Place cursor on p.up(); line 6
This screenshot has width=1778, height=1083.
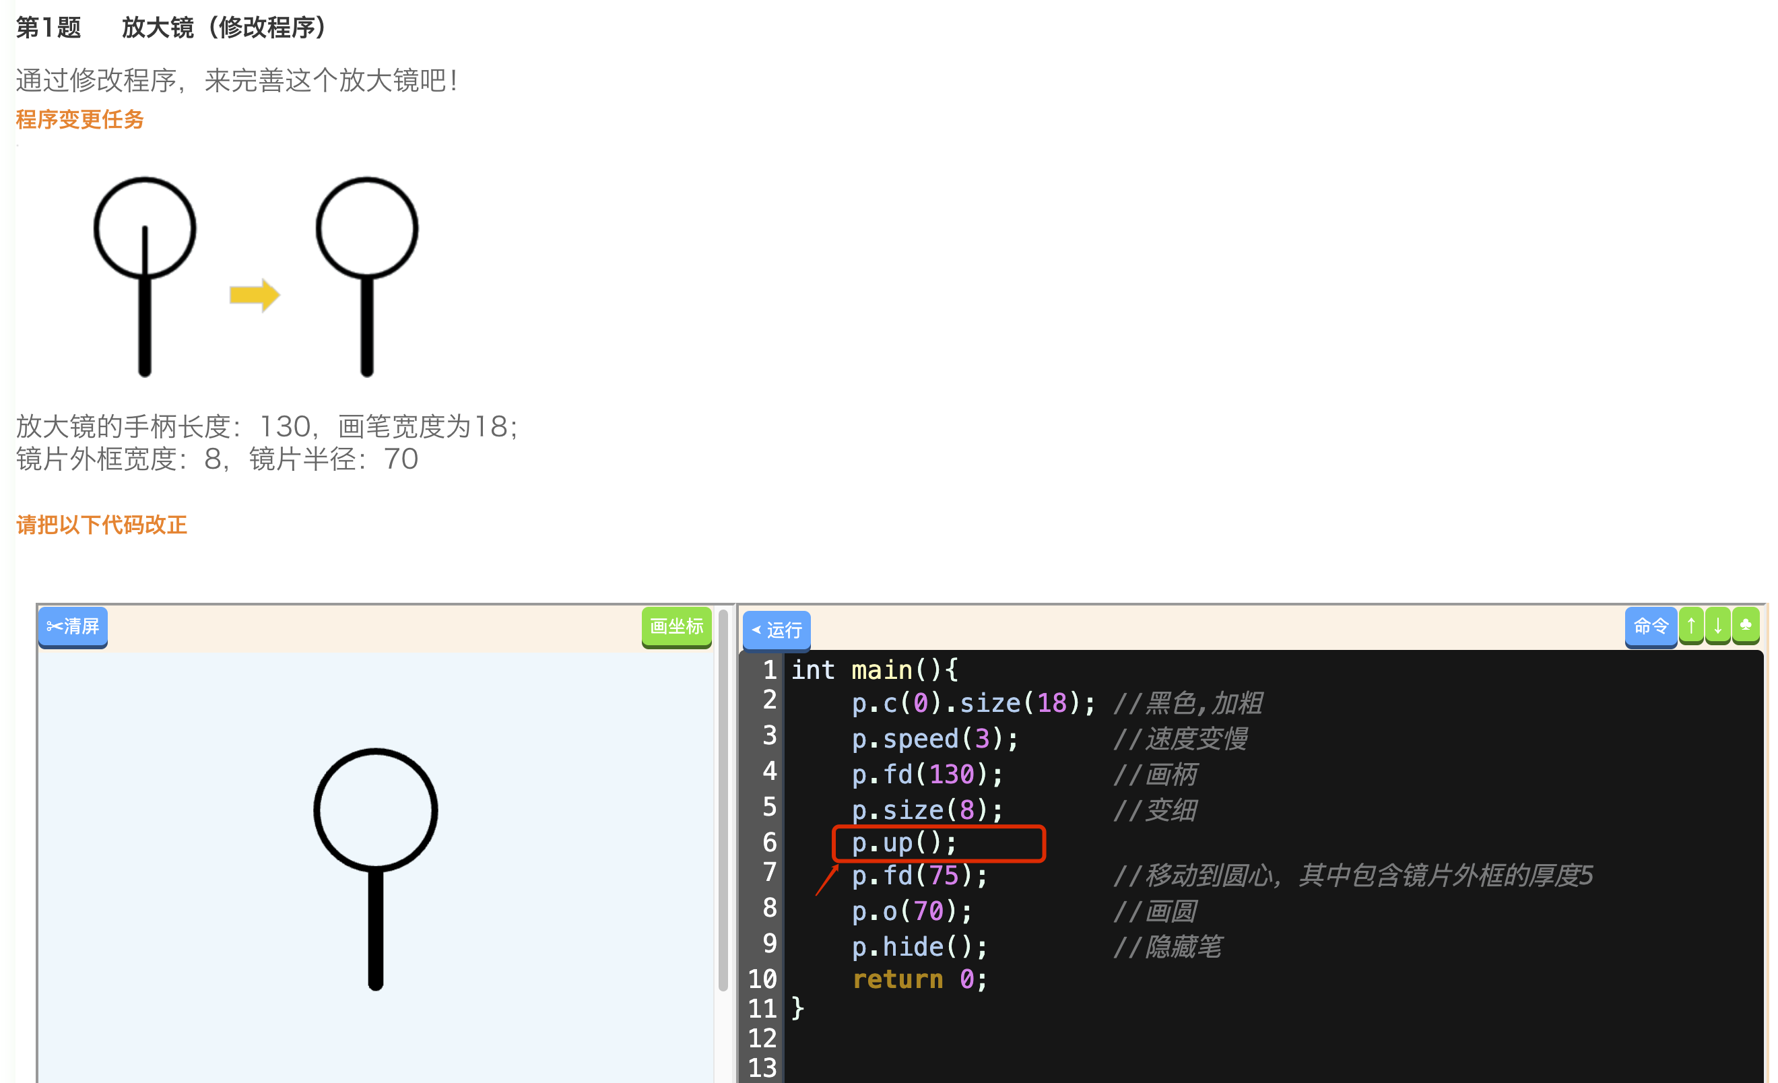click(x=904, y=843)
